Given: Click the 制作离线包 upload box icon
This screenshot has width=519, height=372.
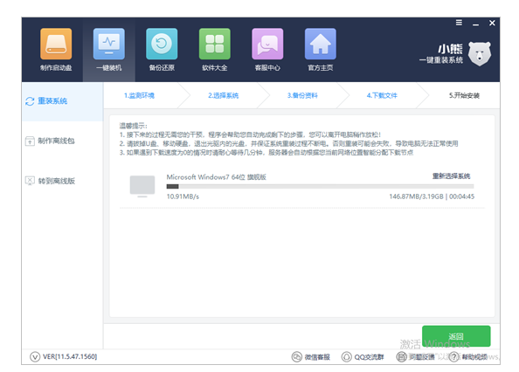Looking at the screenshot, I should 30,141.
